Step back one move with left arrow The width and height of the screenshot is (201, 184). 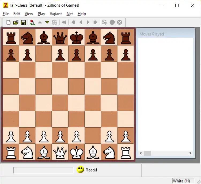pyautogui.click(x=81, y=22)
